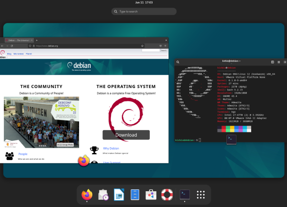Open Evolution mail from the dock
Viewport: 287px width, 207px height.
pos(103,195)
